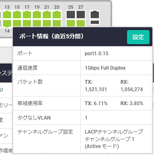Click the rightmost dark management port icon
Screen dimensions: 154x155
(95, 14)
